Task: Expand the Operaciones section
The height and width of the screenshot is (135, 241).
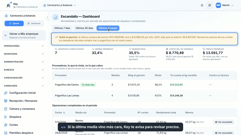Action: 24,46
